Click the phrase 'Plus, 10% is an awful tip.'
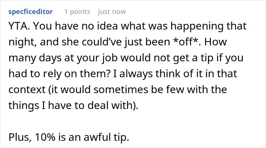 tap(69, 137)
